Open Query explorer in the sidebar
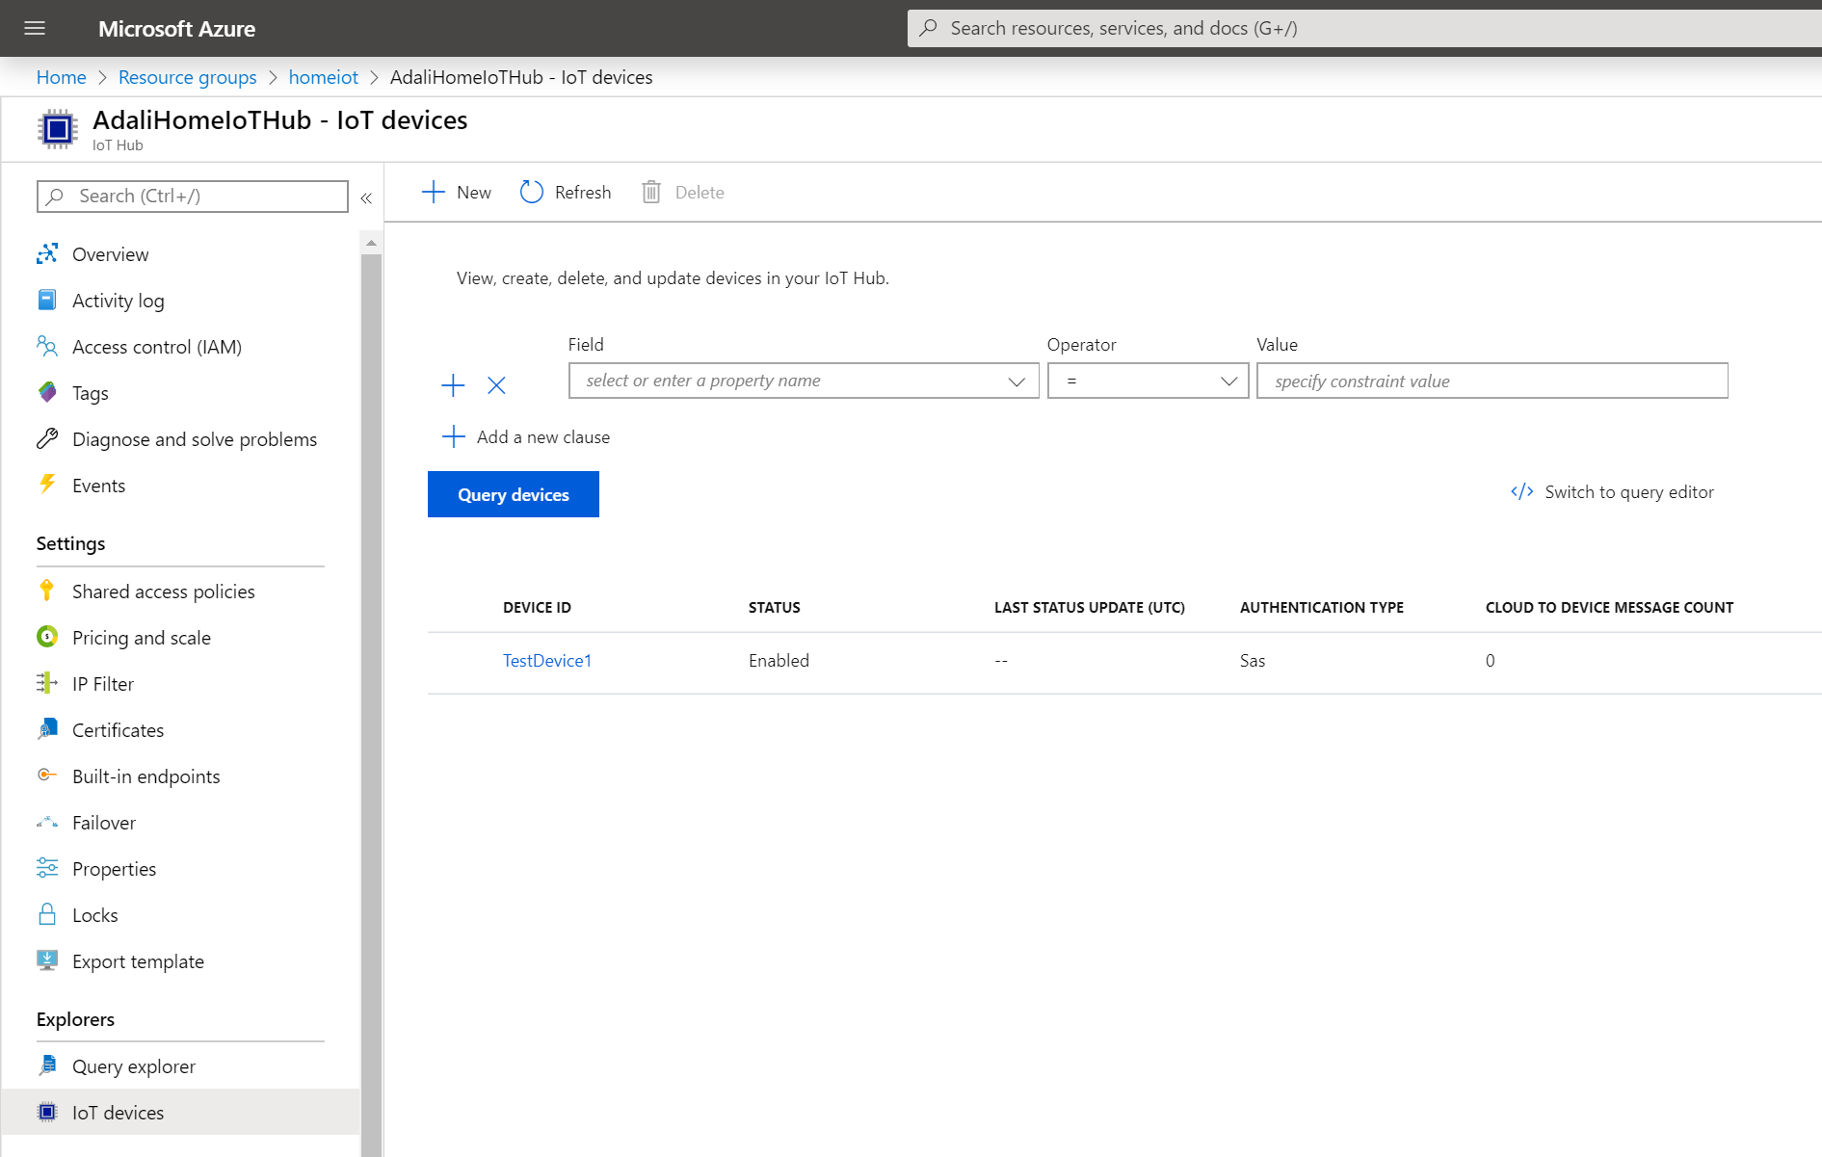Image resolution: width=1822 pixels, height=1157 pixels. coord(133,1066)
